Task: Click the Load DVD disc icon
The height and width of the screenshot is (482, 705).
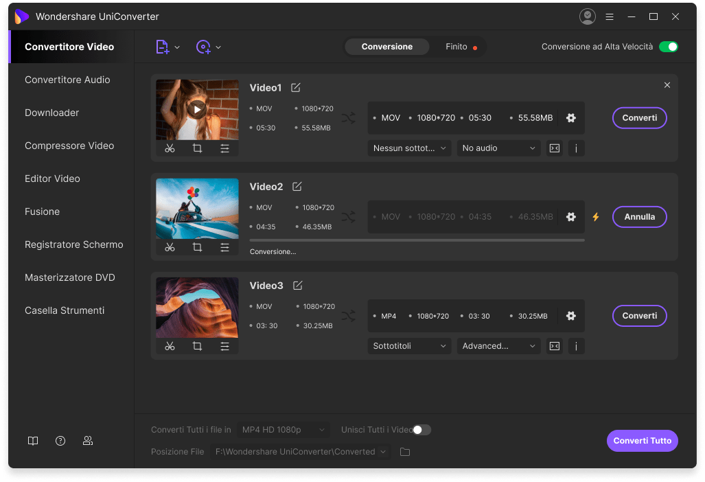Action: tap(203, 47)
